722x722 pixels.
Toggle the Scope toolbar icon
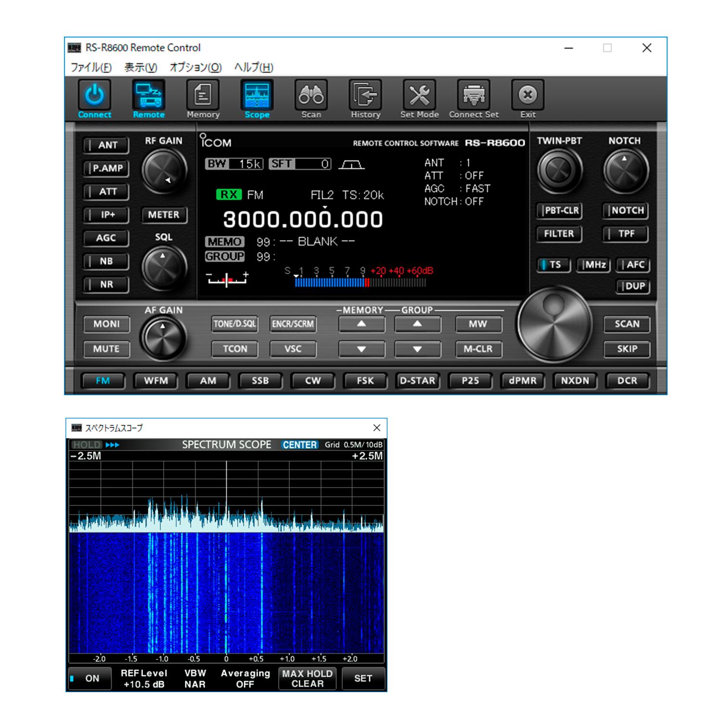(257, 96)
